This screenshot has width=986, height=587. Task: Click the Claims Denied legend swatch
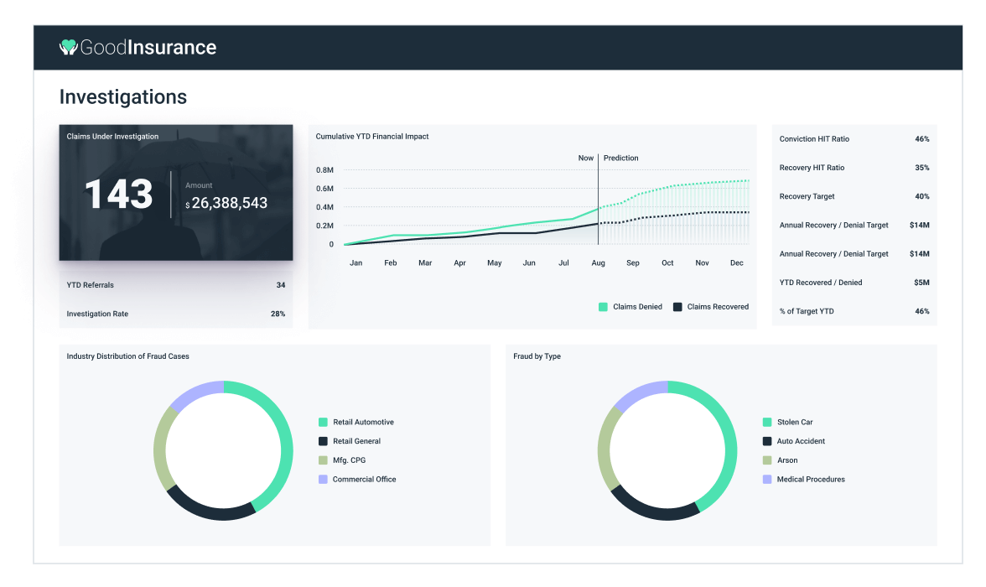pos(603,307)
